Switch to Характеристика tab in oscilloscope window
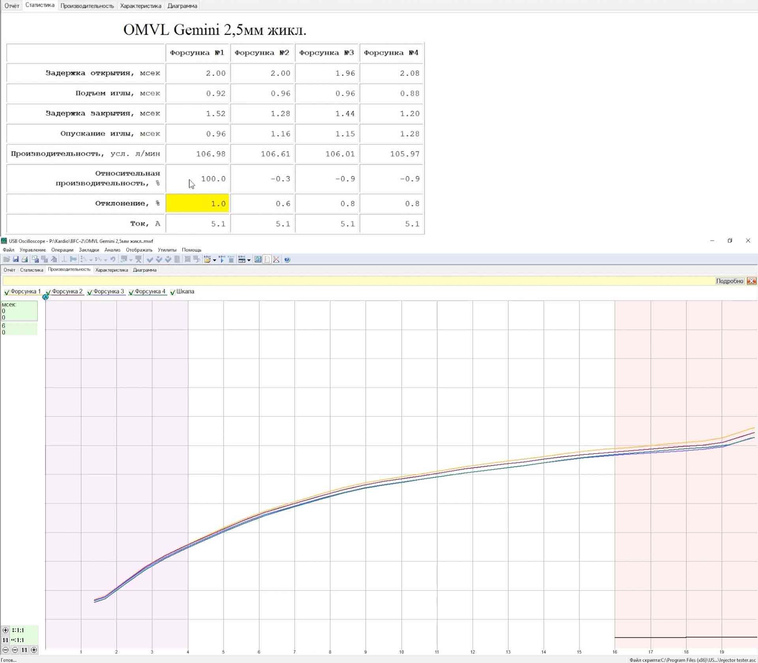The width and height of the screenshot is (758, 663). (x=112, y=270)
